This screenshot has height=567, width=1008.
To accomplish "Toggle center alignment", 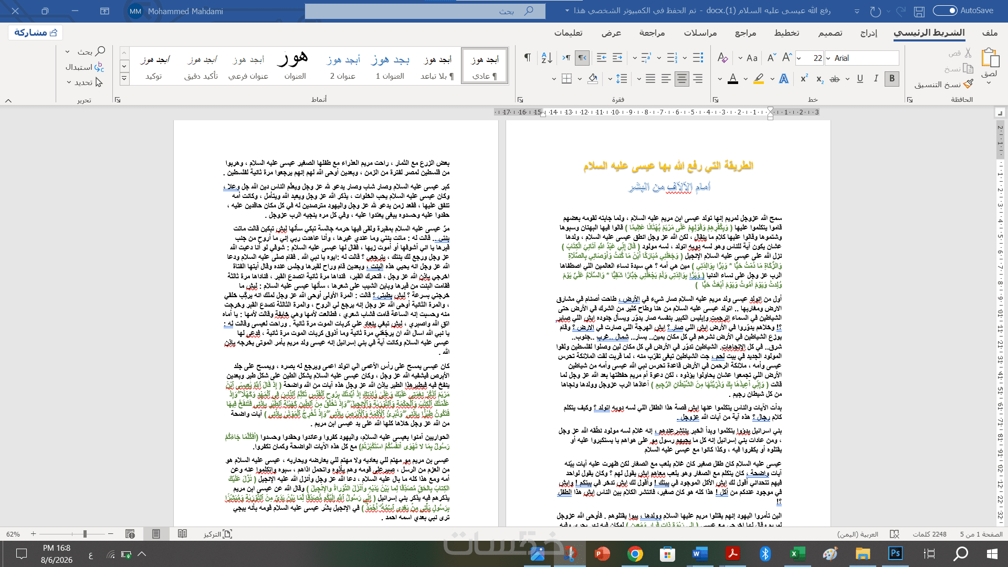I will (682, 79).
